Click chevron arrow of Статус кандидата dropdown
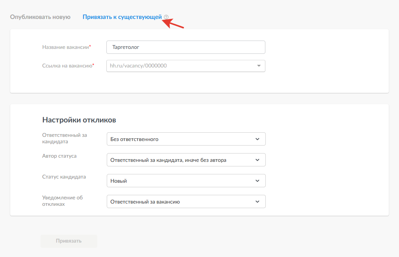The height and width of the screenshot is (257, 399). [257, 181]
